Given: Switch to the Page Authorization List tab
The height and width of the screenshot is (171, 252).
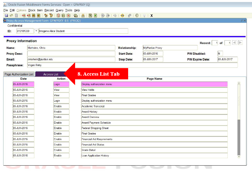Looking at the screenshot, I should 18,74.
